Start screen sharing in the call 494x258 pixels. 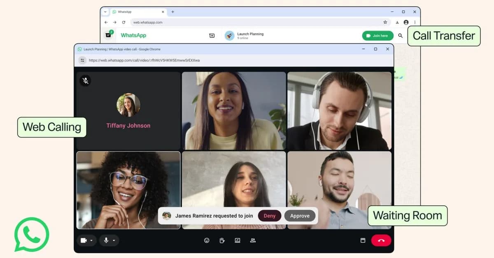click(238, 240)
